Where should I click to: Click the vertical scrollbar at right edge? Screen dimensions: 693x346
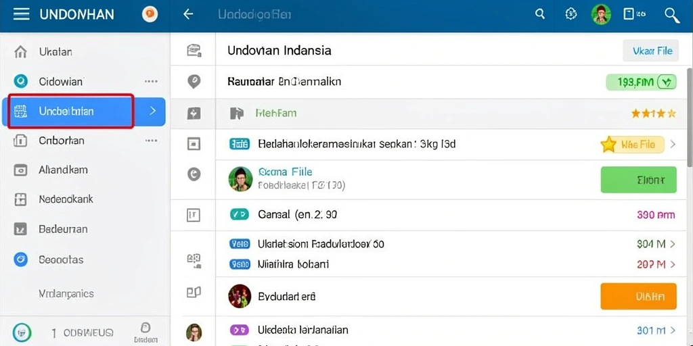[x=690, y=118]
